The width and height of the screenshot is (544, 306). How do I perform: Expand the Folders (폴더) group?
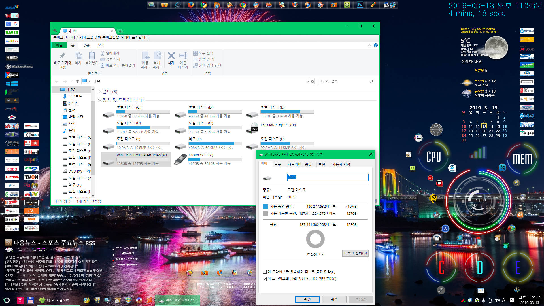(x=100, y=92)
